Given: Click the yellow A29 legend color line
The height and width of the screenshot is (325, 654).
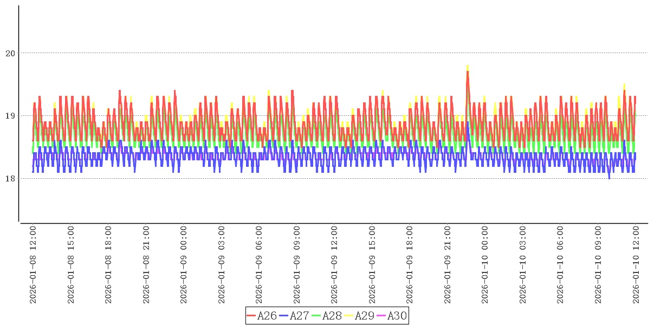Looking at the screenshot, I should (x=349, y=316).
